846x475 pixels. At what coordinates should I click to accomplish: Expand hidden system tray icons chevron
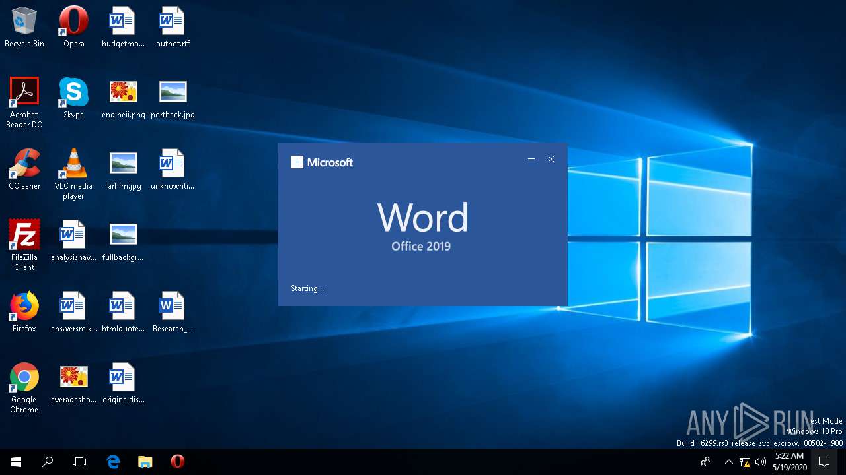[x=729, y=462]
